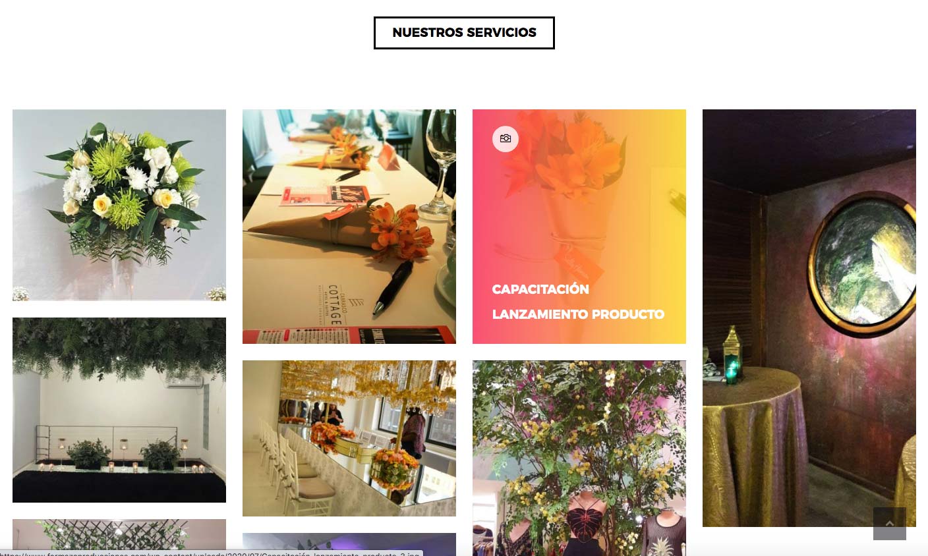Click the Lanzamiento Producto caption text
Screen dimensions: 928x556
[578, 314]
